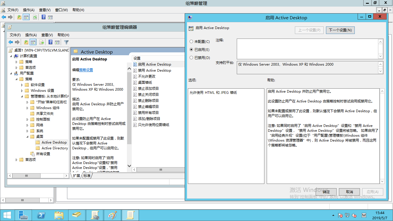Expand 首选项 under 计算机配置

[x=17, y=68]
